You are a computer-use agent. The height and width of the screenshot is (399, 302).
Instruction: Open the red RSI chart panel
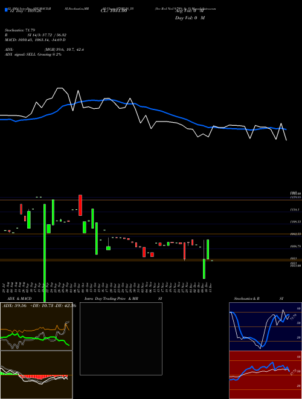[265, 375]
